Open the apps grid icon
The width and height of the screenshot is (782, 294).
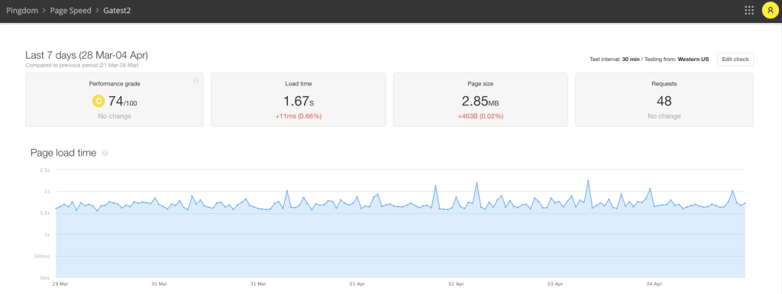pyautogui.click(x=748, y=10)
